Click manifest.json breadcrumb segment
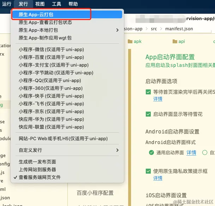The image size is (215, 206). click(179, 29)
